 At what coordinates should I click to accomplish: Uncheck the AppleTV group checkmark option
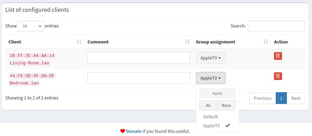pos(217,126)
